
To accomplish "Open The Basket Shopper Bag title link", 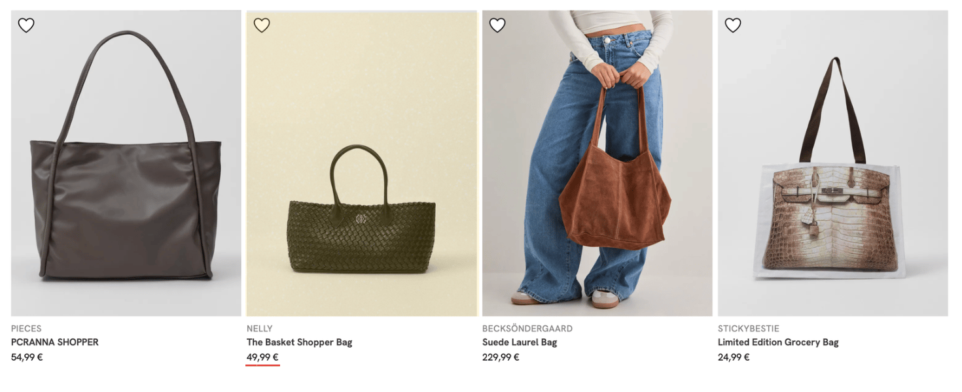I will point(299,342).
